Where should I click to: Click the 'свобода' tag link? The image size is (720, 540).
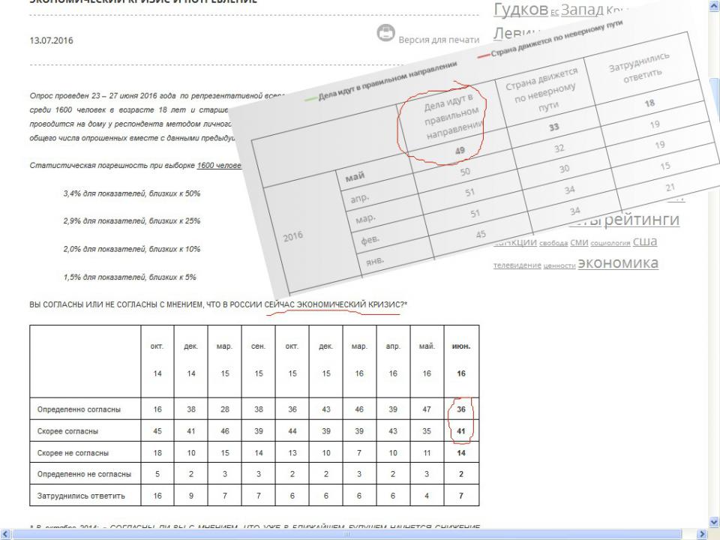(553, 243)
